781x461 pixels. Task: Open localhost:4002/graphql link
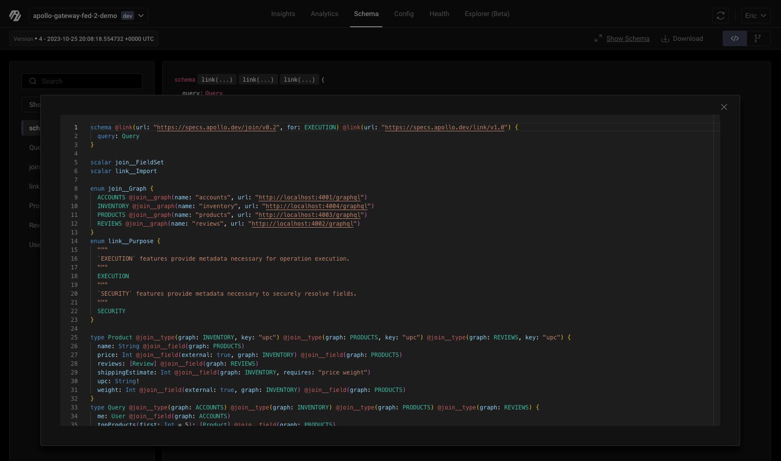pyautogui.click(x=302, y=224)
